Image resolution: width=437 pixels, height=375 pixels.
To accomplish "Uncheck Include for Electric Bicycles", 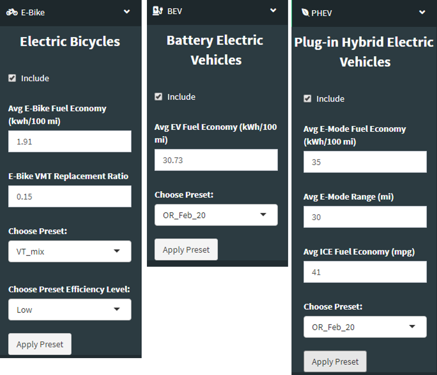I will tap(12, 78).
